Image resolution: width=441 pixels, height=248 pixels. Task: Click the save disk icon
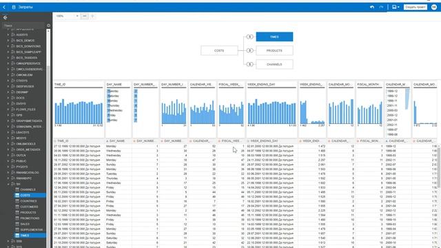click(x=394, y=7)
